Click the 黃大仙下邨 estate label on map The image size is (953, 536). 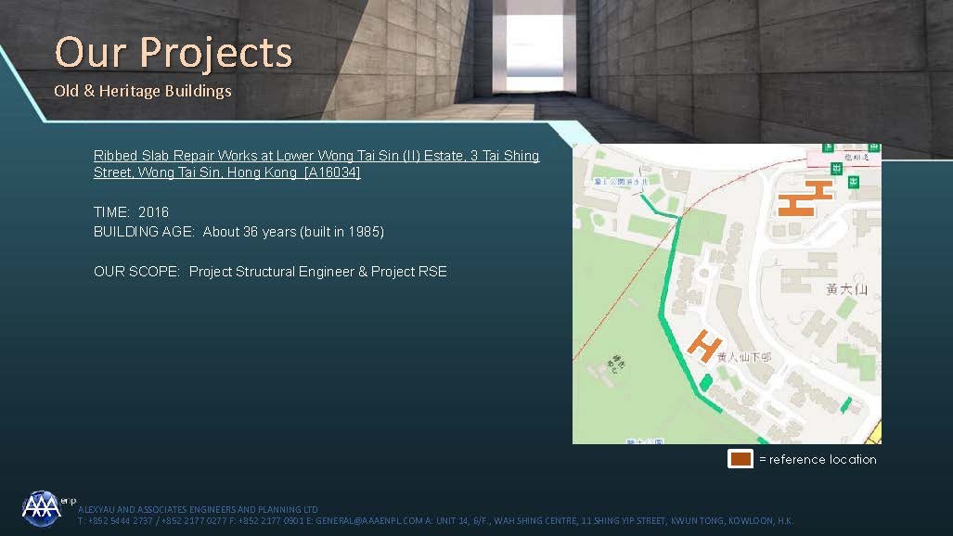743,356
